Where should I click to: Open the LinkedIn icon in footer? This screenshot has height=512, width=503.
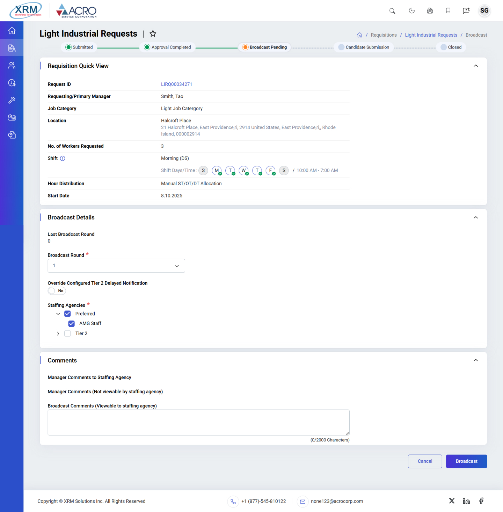pos(466,501)
